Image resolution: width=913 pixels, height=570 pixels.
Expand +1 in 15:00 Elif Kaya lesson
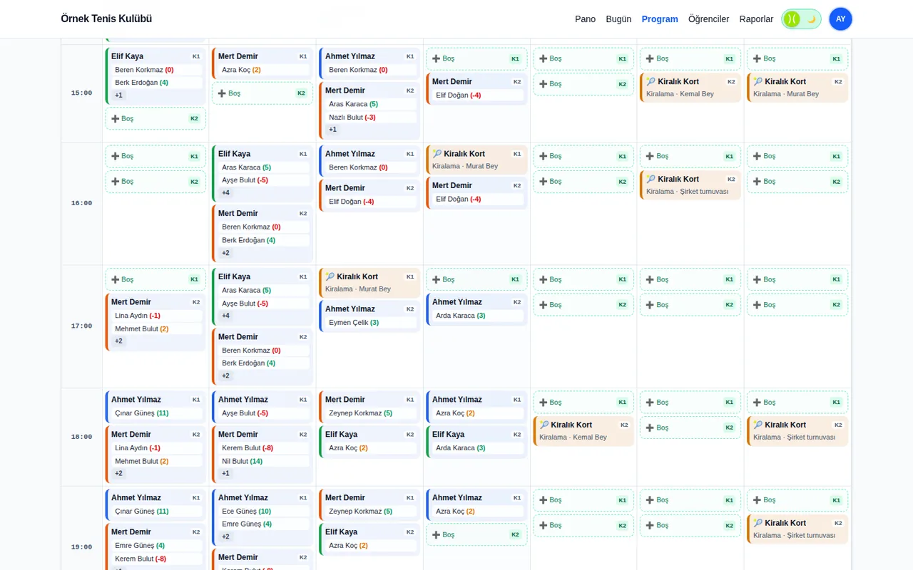tap(118, 95)
